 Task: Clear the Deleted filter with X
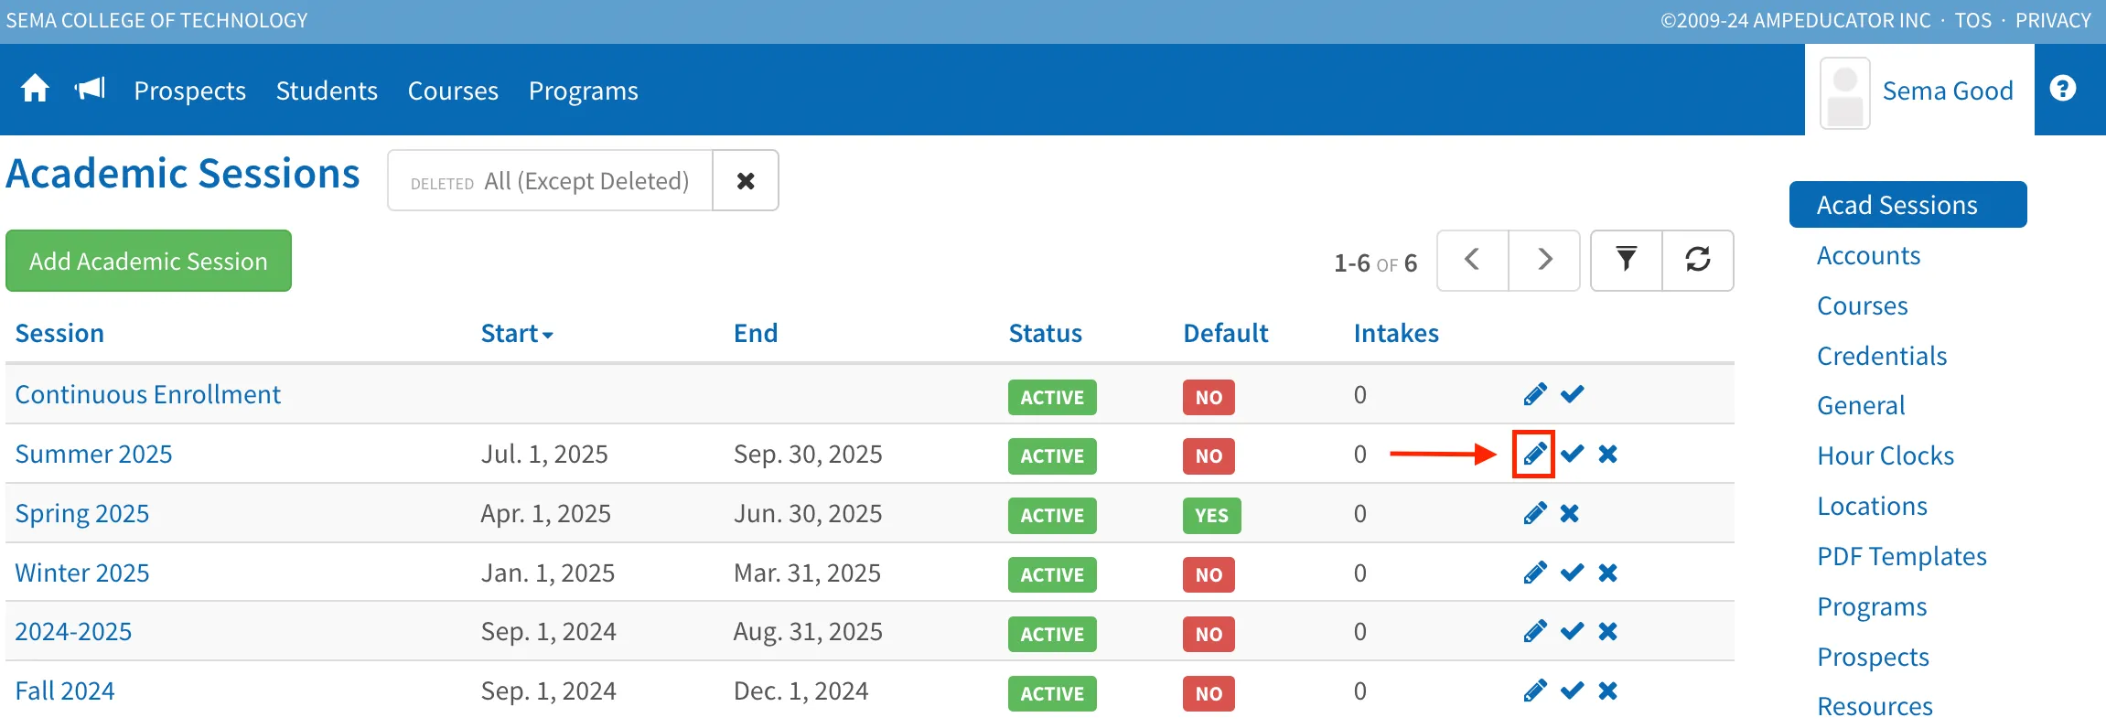pos(746,181)
